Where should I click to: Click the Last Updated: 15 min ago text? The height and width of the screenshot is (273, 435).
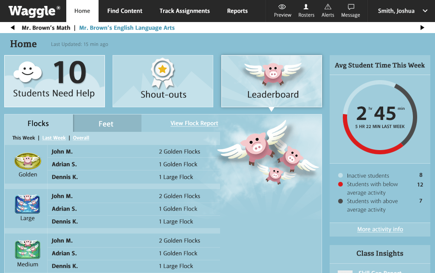(x=79, y=45)
